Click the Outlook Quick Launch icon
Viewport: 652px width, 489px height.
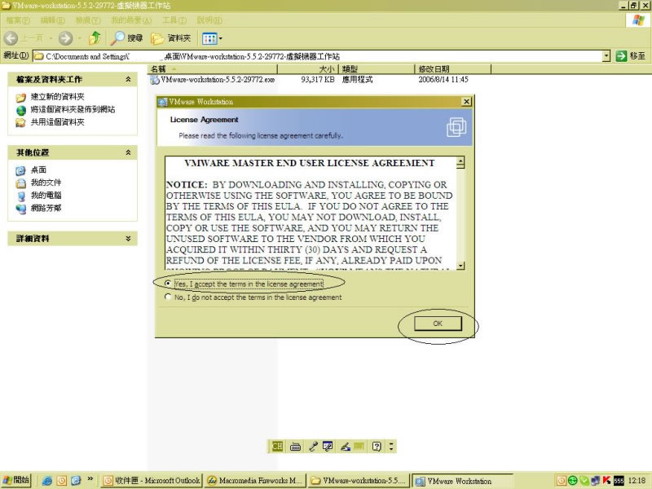(x=62, y=481)
